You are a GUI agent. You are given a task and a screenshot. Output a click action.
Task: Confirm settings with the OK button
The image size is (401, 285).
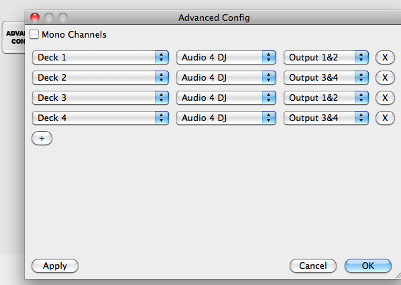(368, 266)
